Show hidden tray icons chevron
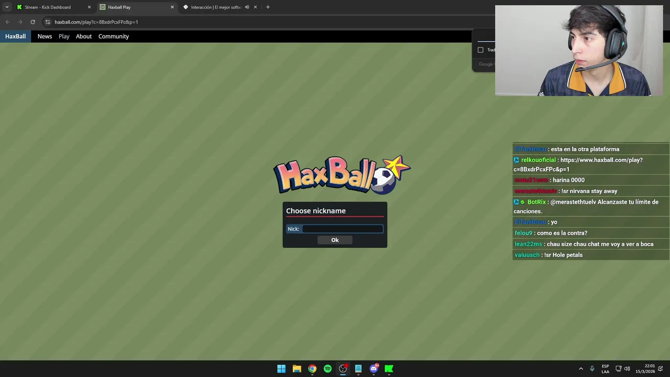The height and width of the screenshot is (377, 670). [x=580, y=369]
